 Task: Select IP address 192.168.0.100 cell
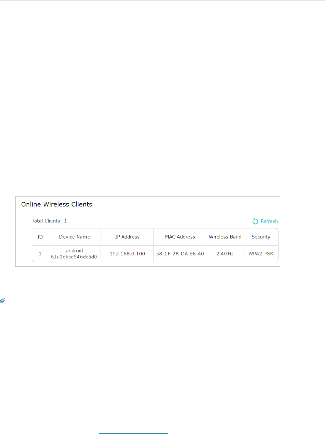click(x=127, y=254)
